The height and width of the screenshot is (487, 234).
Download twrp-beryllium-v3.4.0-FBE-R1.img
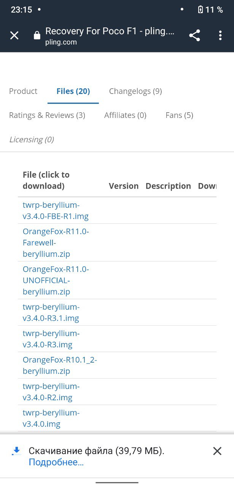coord(56,211)
